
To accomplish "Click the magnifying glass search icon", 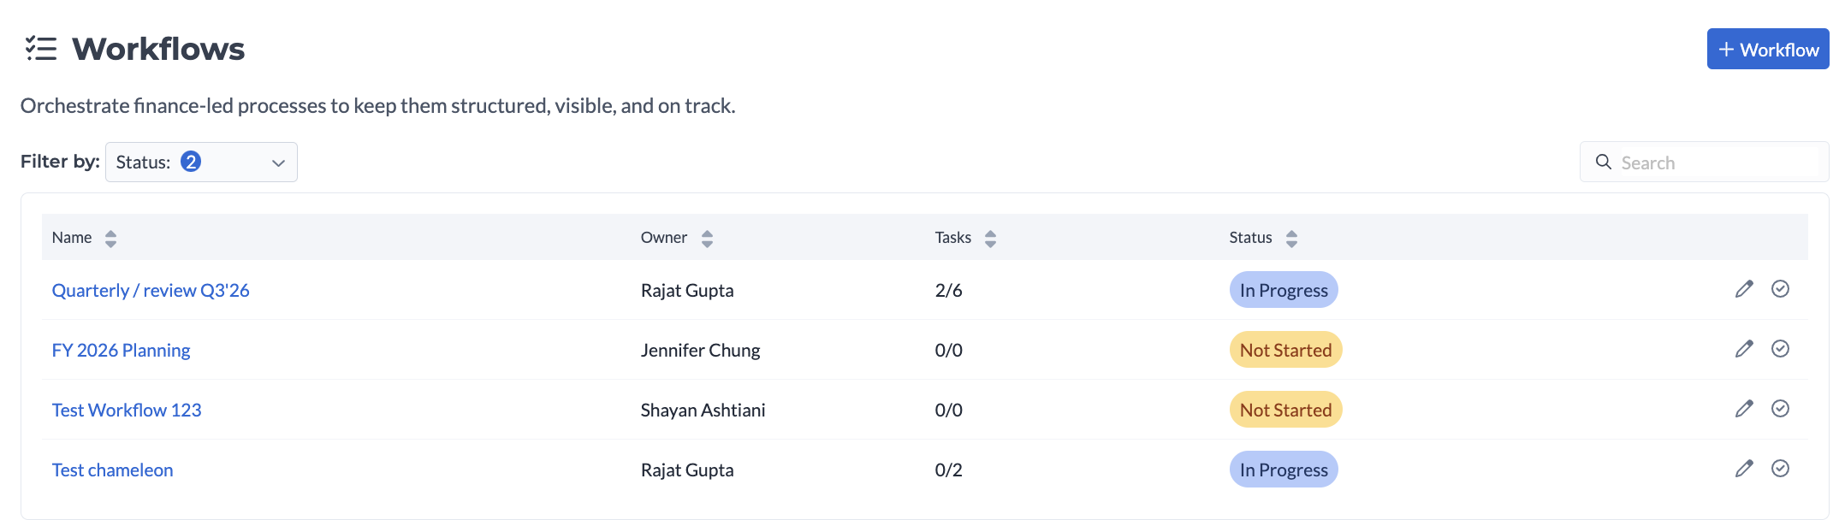I will point(1603,162).
